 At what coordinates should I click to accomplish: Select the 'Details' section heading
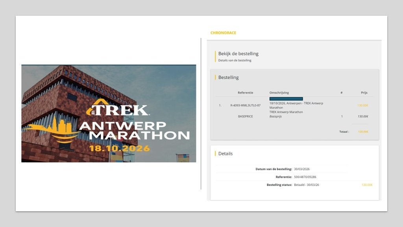[x=226, y=153]
